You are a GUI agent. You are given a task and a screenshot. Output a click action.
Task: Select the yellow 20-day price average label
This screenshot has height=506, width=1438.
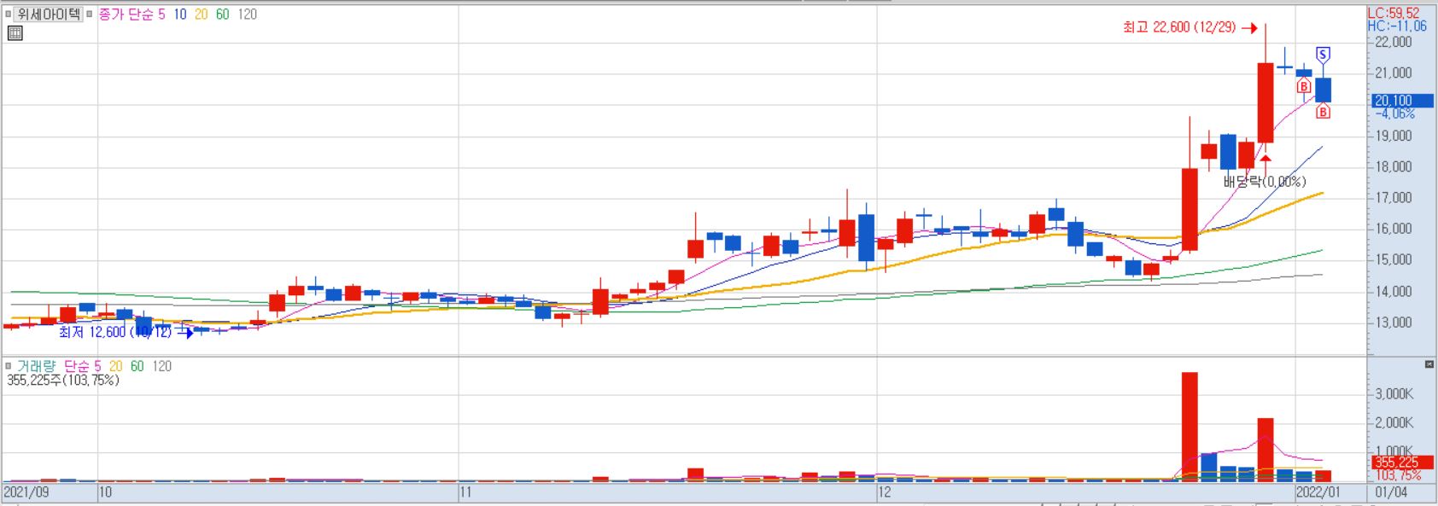pyautogui.click(x=202, y=15)
